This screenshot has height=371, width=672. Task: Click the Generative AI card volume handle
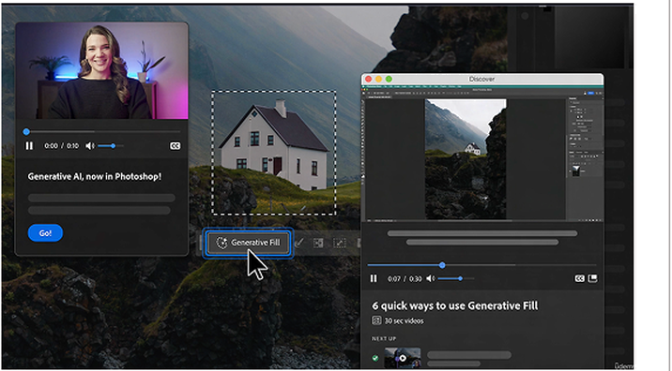click(x=114, y=146)
